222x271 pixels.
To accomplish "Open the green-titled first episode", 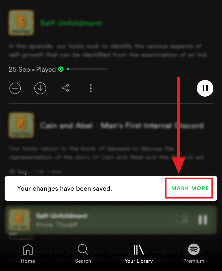I will (x=71, y=23).
